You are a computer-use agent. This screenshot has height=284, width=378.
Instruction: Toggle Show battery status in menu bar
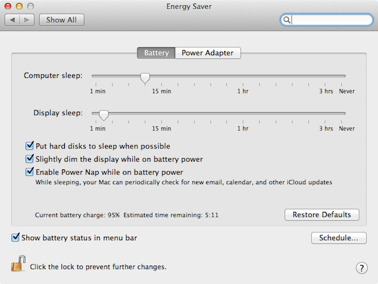tap(15, 237)
